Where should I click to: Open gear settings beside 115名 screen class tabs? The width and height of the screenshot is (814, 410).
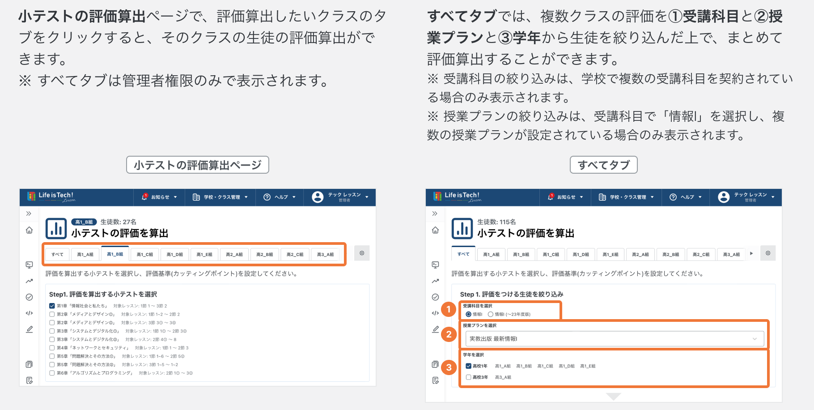pos(768,253)
